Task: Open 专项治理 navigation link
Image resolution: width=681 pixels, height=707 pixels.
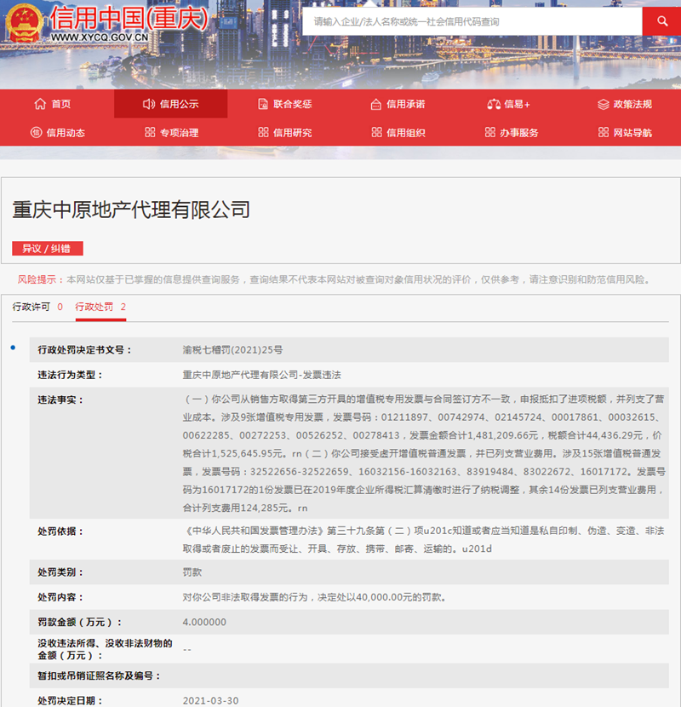Action: pyautogui.click(x=179, y=133)
